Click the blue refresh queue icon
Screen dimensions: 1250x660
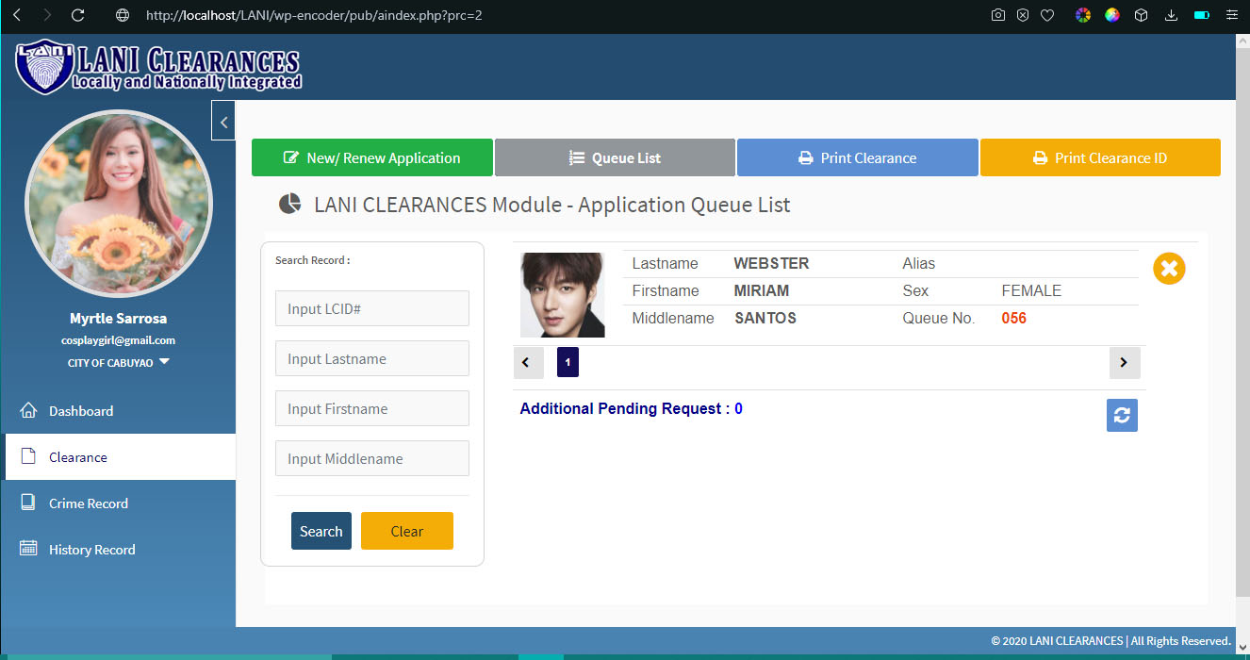tap(1122, 416)
